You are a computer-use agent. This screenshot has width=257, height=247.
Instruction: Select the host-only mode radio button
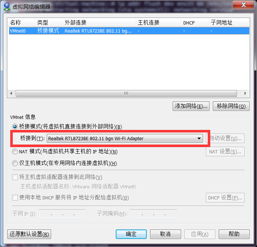point(15,163)
